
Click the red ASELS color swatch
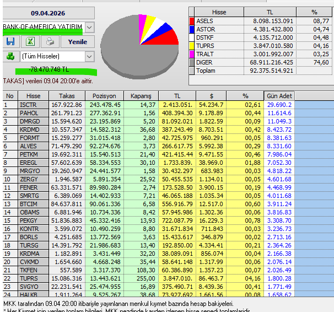coord(192,21)
